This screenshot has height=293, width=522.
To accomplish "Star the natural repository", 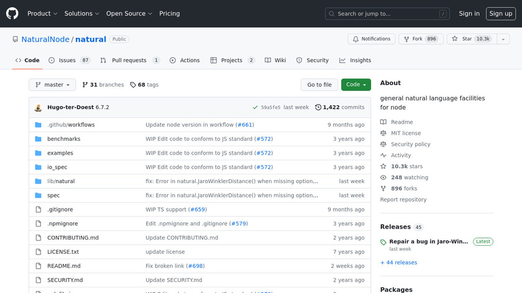I will point(470,39).
